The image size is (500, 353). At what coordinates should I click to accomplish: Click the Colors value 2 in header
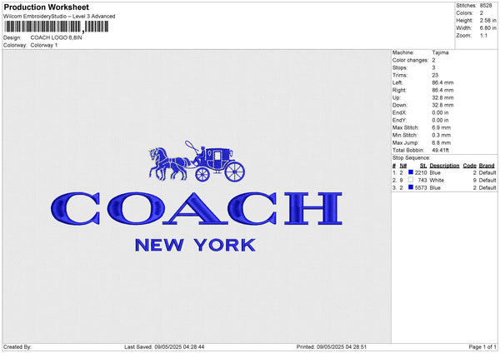481,13
